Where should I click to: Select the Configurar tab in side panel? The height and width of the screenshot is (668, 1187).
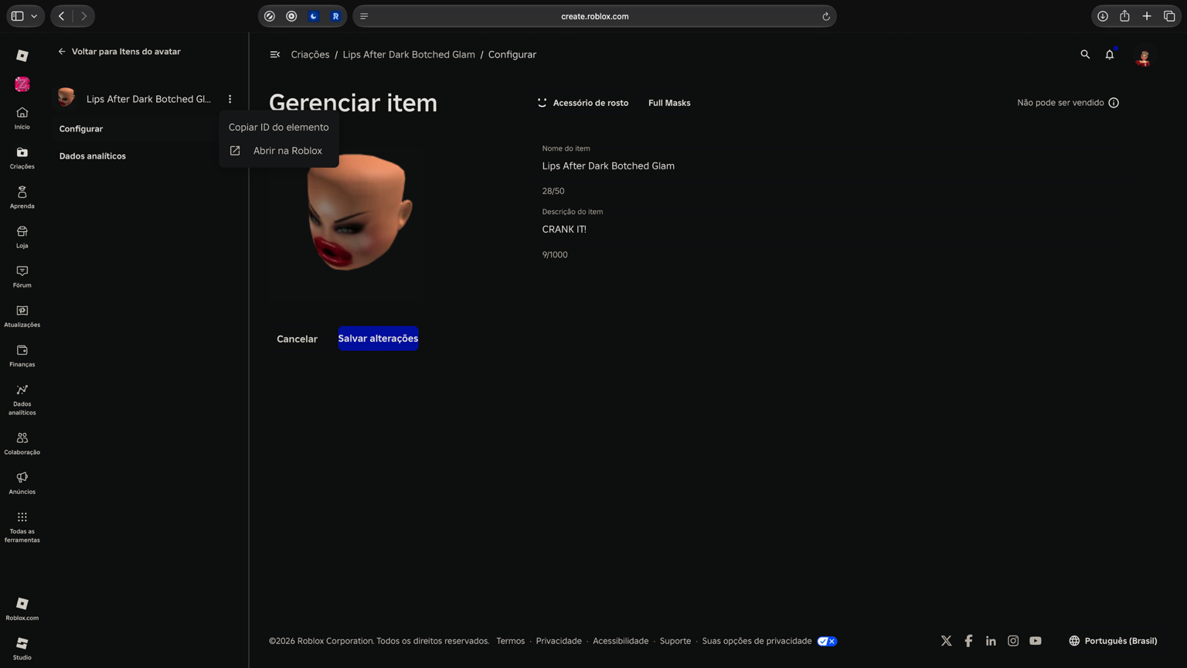[80, 129]
